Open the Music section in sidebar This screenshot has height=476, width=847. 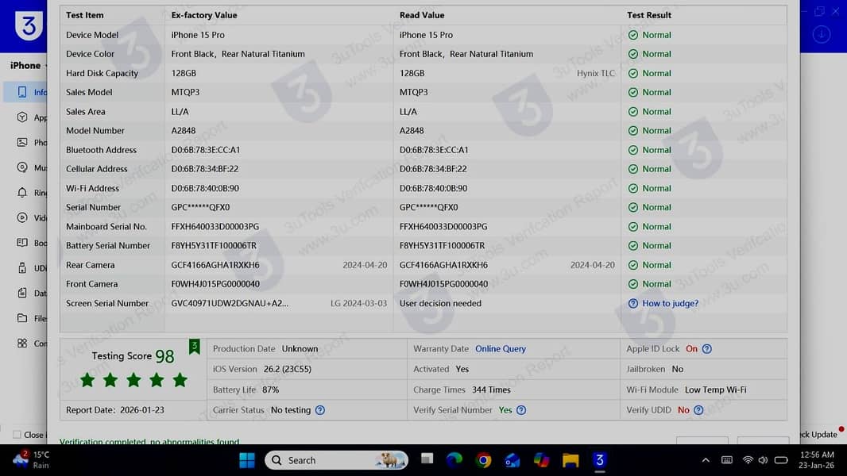click(x=22, y=168)
